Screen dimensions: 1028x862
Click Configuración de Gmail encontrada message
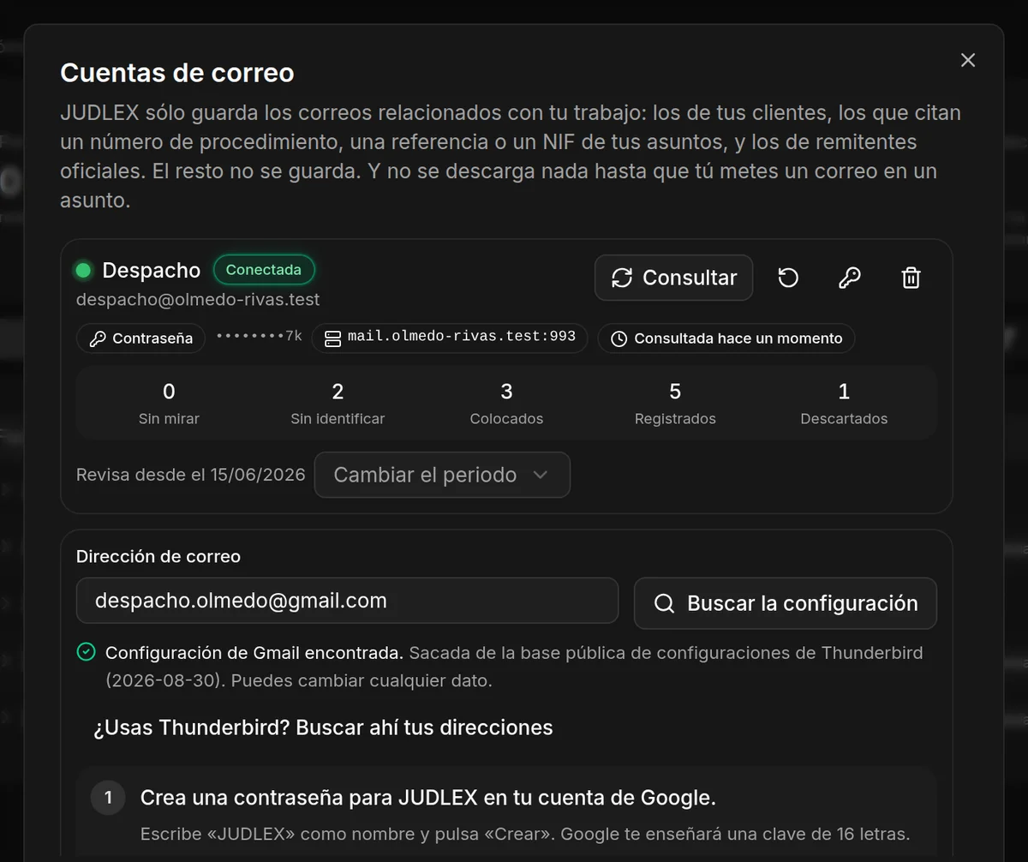[254, 653]
